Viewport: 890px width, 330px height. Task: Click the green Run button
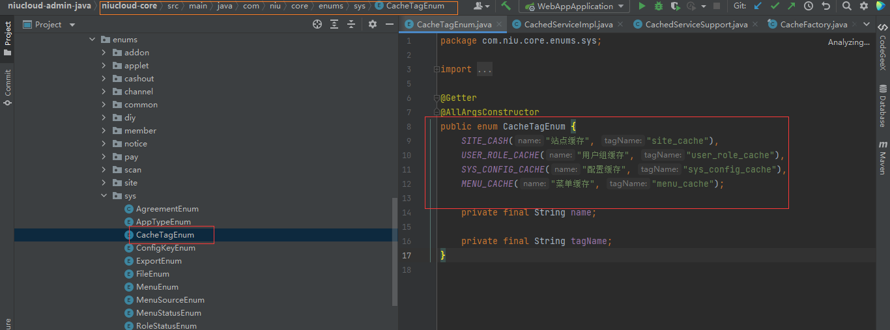coord(642,7)
